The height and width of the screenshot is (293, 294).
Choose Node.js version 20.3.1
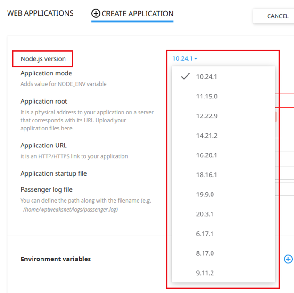pos(223,214)
